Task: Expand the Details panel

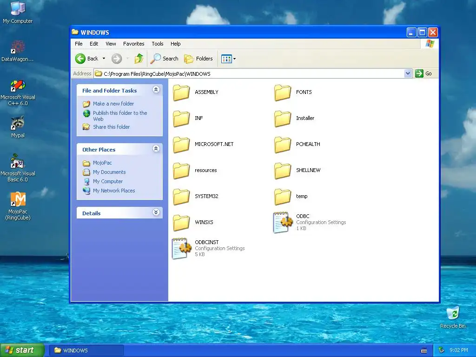Action: pyautogui.click(x=156, y=212)
